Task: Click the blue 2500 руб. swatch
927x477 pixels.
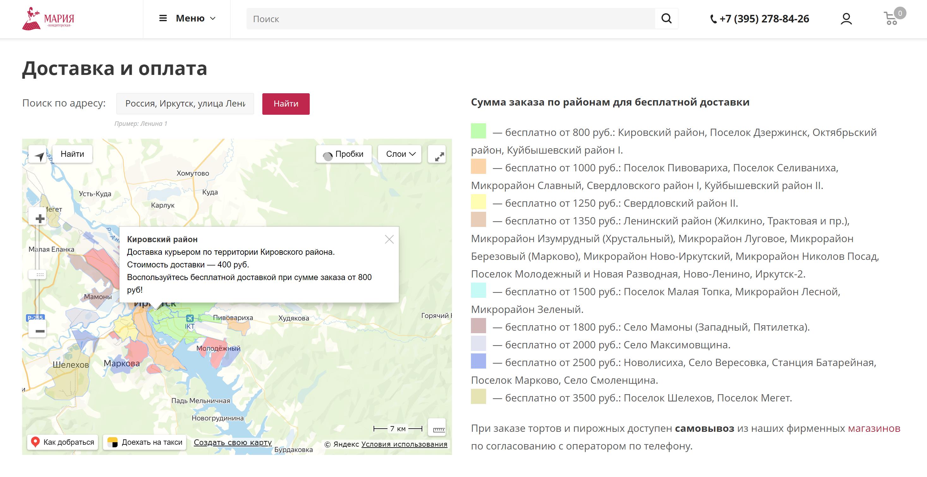Action: pyautogui.click(x=478, y=361)
